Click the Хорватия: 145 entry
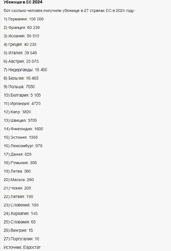The width and height of the screenshot is (171, 251). [21, 214]
